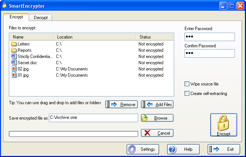Select the Secret.doc file name
The image size is (246, 157).
click(27, 63)
